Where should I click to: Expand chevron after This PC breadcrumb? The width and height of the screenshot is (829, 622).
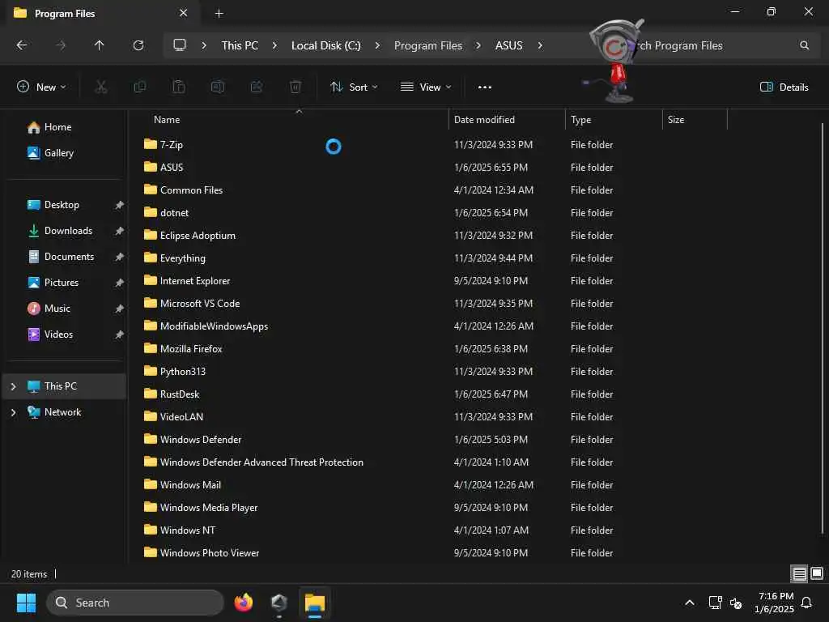pyautogui.click(x=274, y=45)
